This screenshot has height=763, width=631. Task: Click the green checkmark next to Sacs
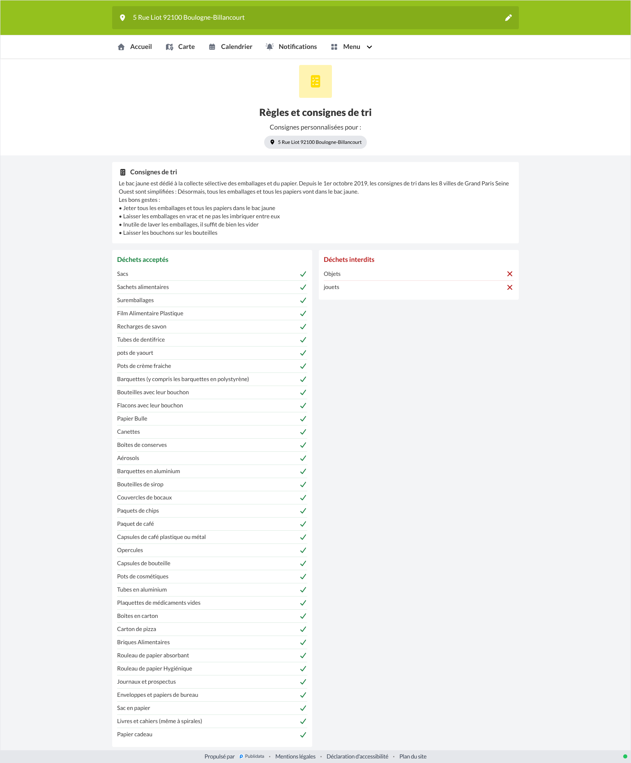303,274
